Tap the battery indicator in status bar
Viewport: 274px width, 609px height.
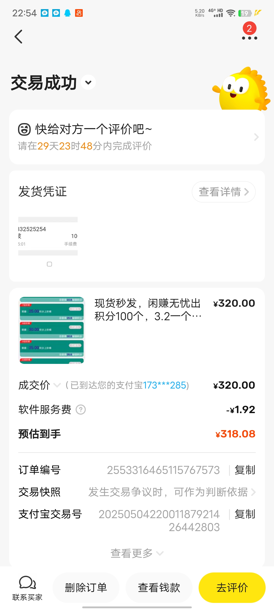pyautogui.click(x=245, y=13)
